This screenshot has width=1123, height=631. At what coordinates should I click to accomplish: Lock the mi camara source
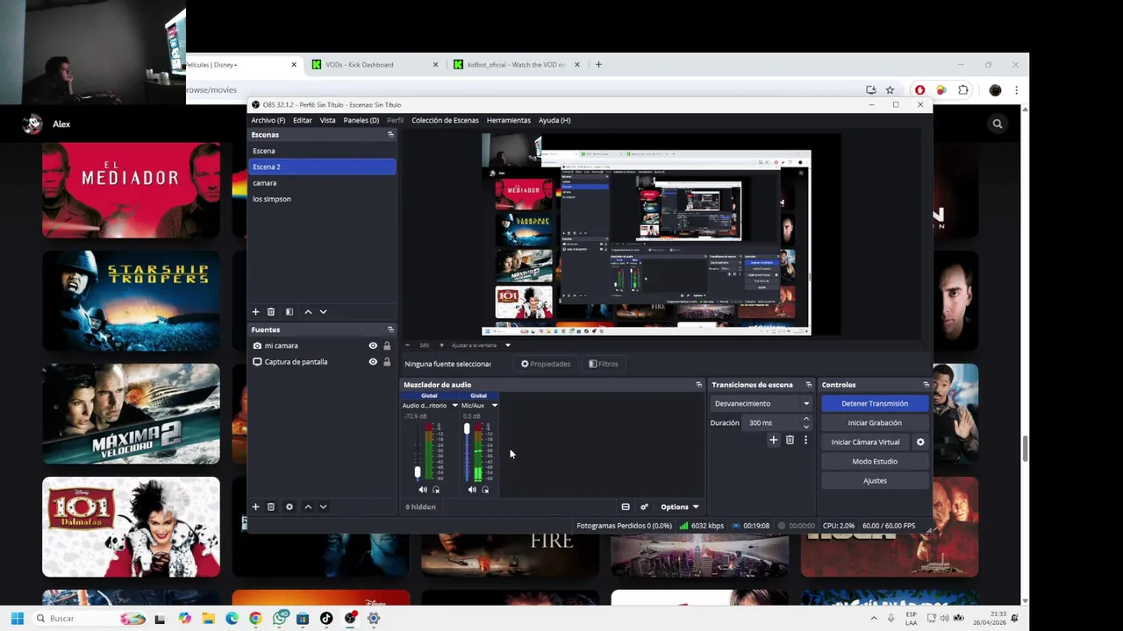click(387, 346)
